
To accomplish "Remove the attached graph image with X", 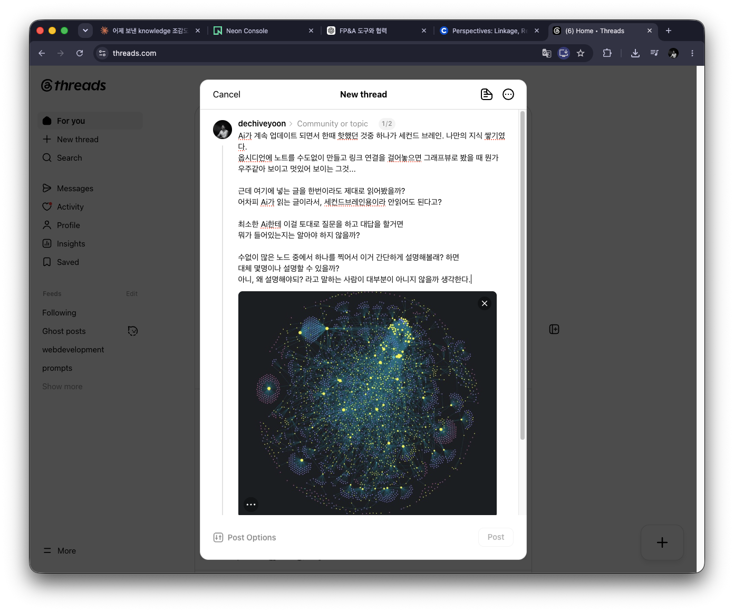I will (485, 303).
